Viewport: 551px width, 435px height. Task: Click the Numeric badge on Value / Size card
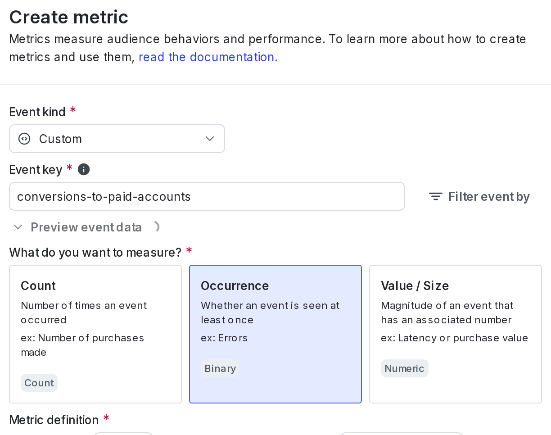[x=404, y=368]
